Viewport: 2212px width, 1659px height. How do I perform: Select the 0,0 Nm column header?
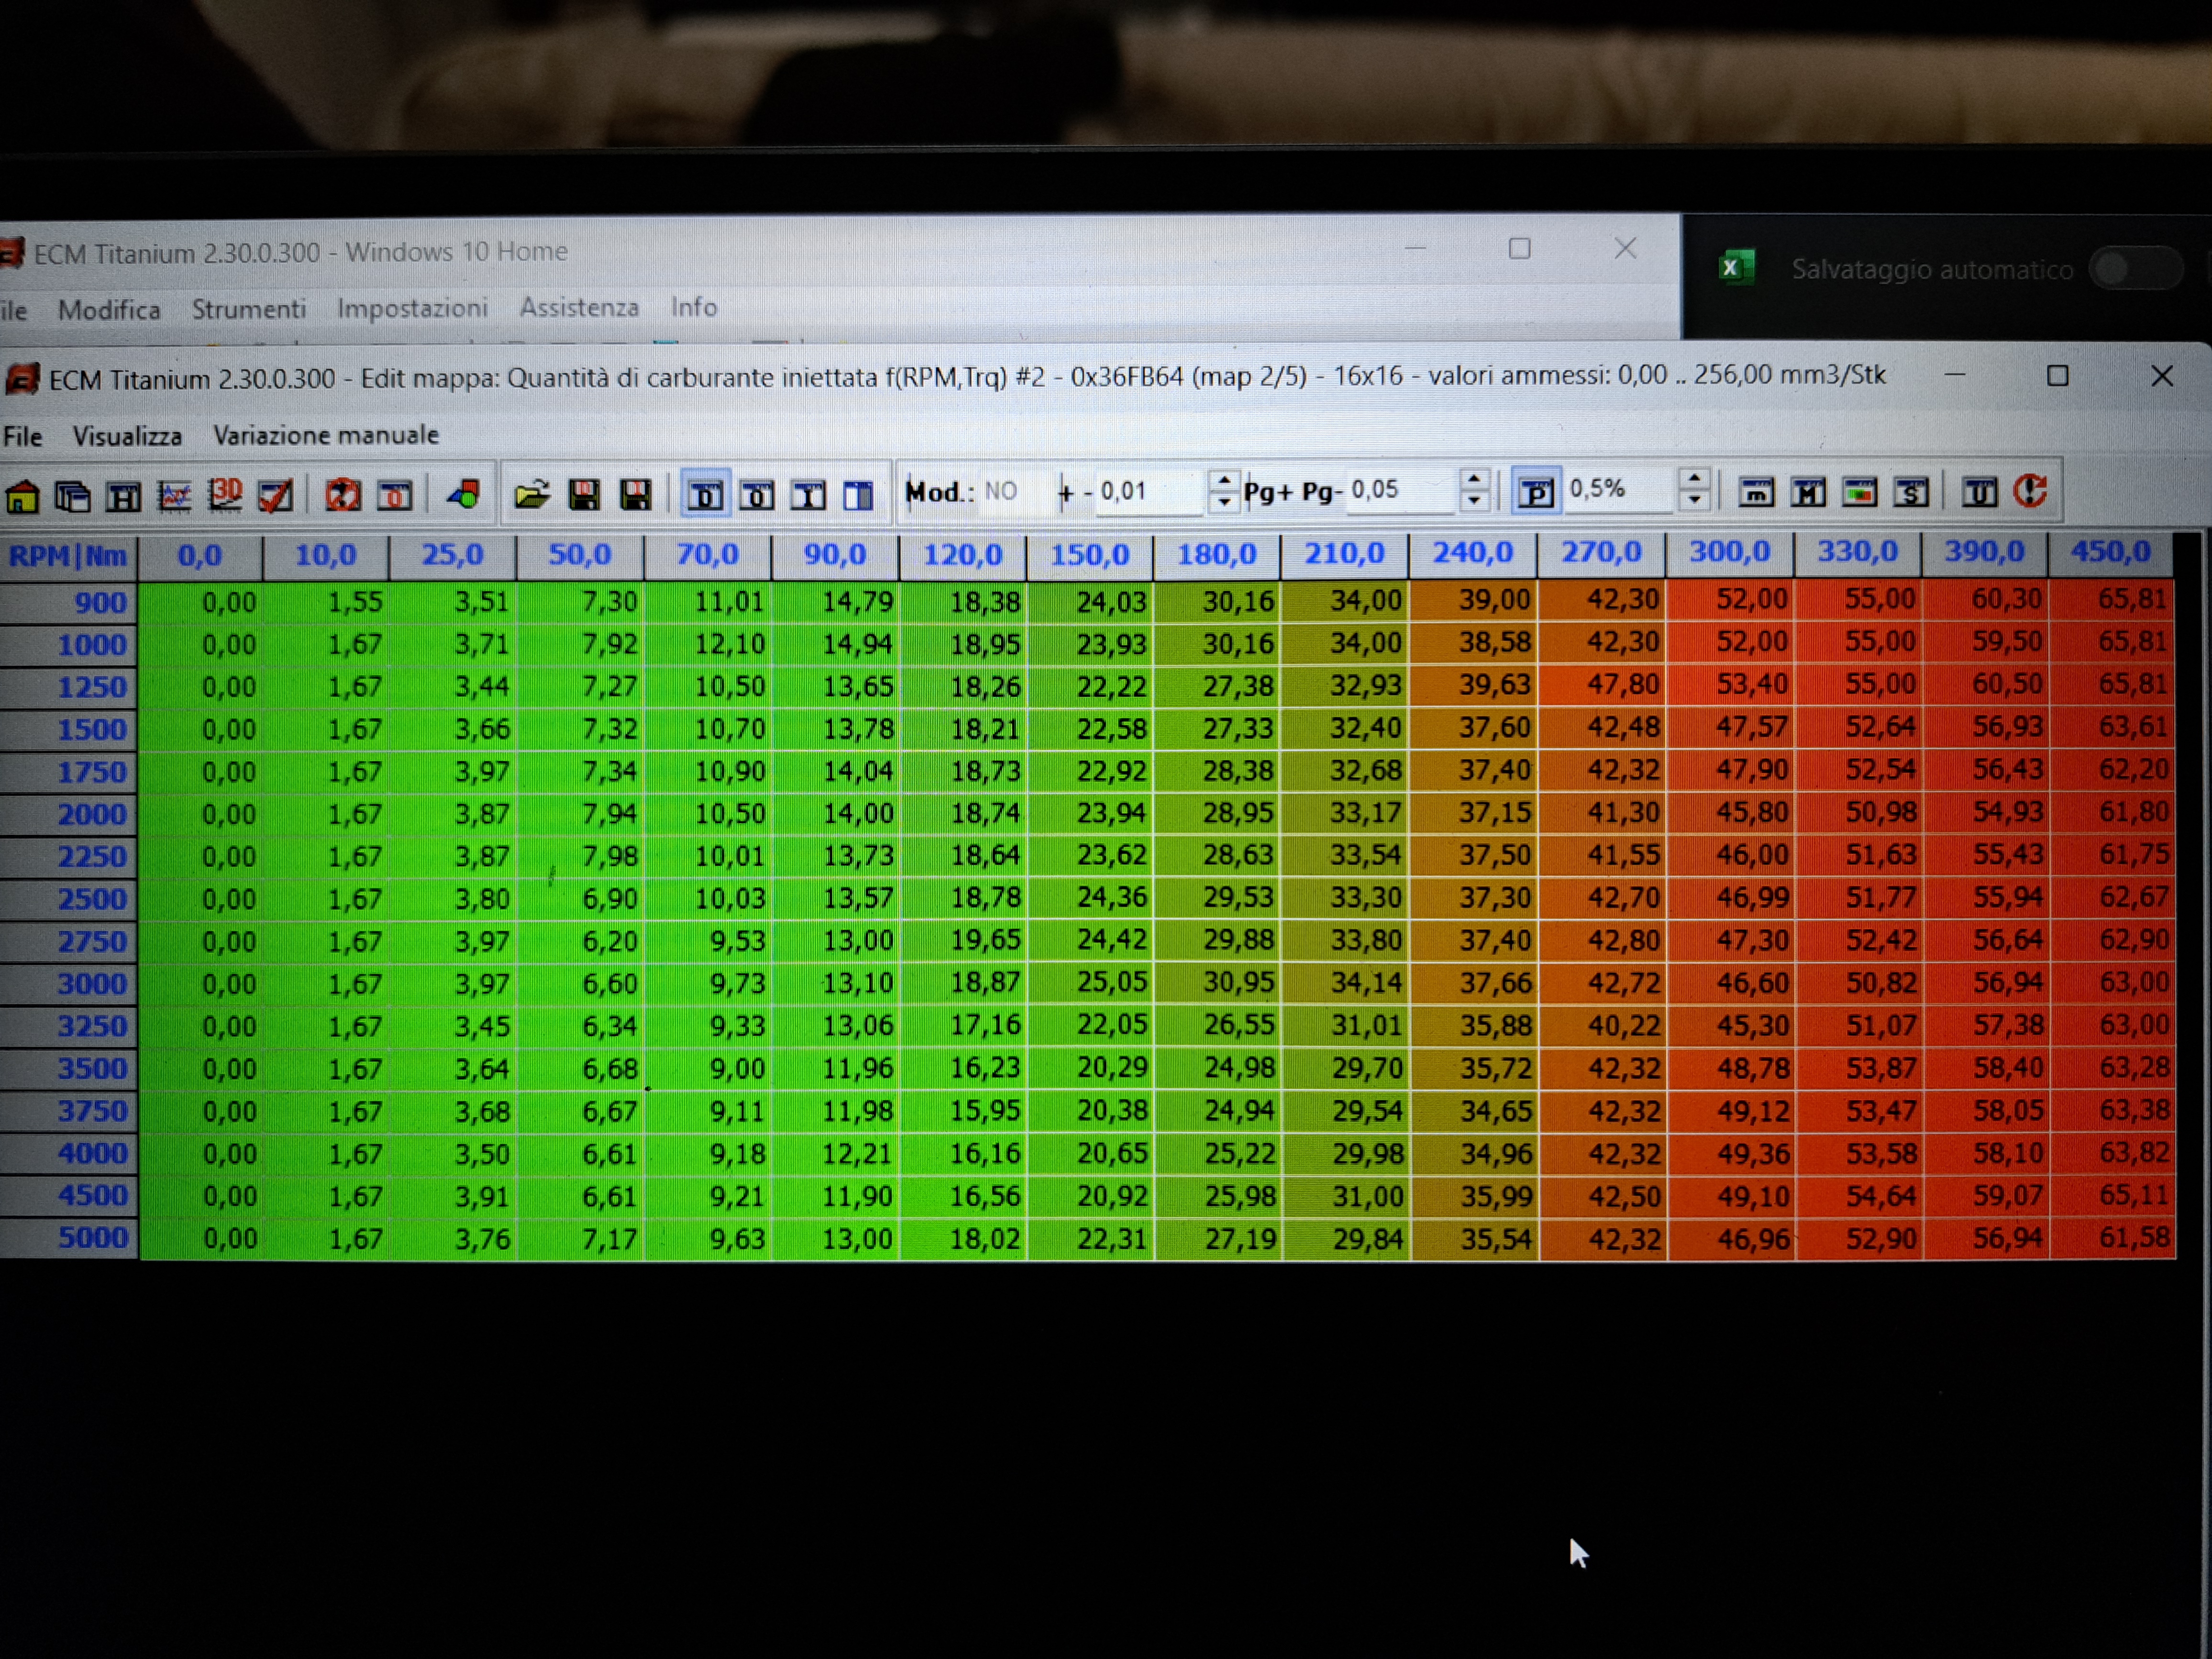200,556
